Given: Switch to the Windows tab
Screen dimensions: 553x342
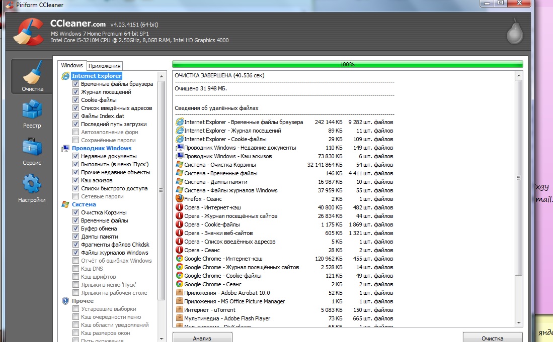Looking at the screenshot, I should pyautogui.click(x=72, y=65).
